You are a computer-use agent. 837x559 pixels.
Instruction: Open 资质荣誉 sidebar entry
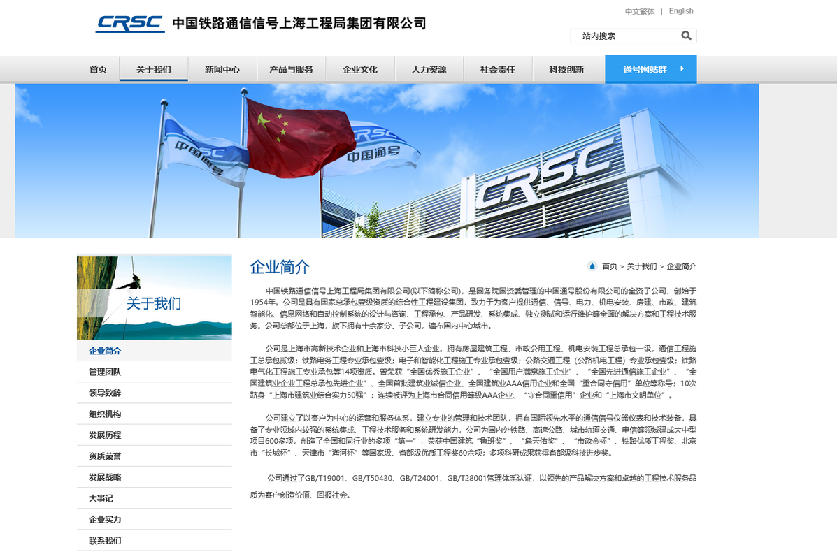155,456
